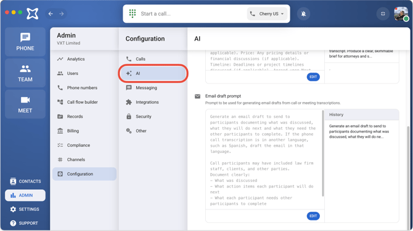Click the Email draft prompt envelope icon
This screenshot has width=413, height=231.
[x=197, y=96]
